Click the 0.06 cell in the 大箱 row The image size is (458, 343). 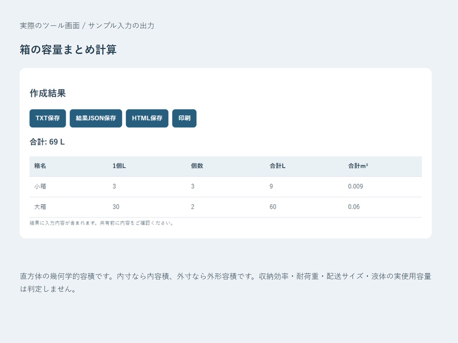[354, 207]
